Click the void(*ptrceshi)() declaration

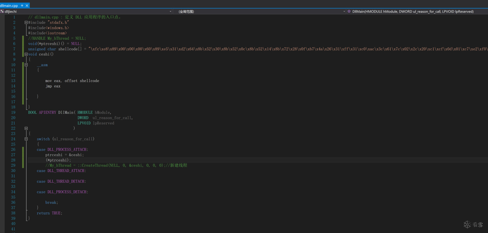click(x=55, y=44)
